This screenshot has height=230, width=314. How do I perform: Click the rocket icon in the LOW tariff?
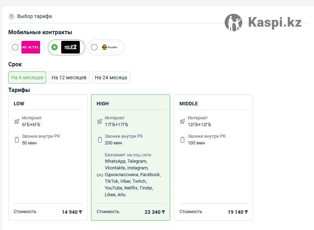tap(17, 121)
